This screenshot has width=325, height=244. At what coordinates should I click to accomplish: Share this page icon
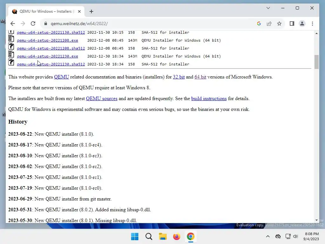point(269,24)
